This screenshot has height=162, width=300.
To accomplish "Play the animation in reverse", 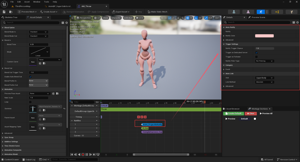I will 79,155.
